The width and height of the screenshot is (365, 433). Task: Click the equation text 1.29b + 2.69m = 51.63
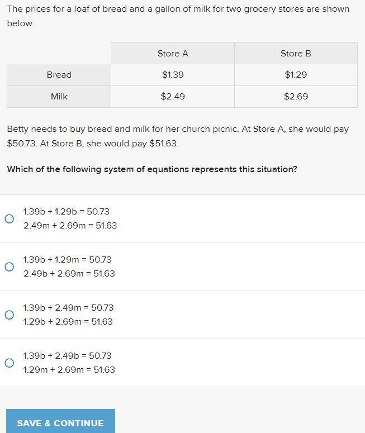click(68, 322)
